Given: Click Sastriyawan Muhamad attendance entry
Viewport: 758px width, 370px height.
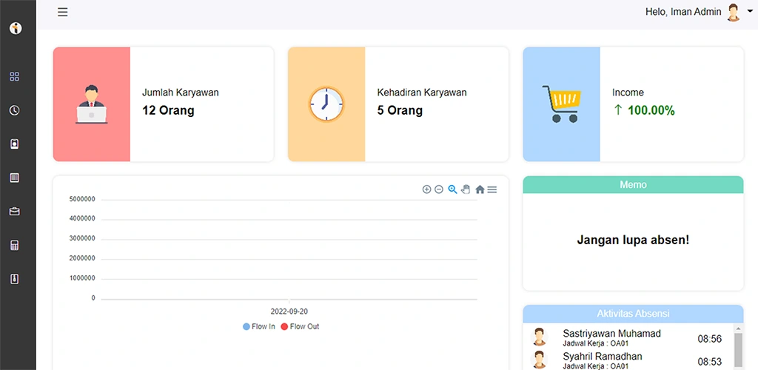Looking at the screenshot, I should (611, 338).
